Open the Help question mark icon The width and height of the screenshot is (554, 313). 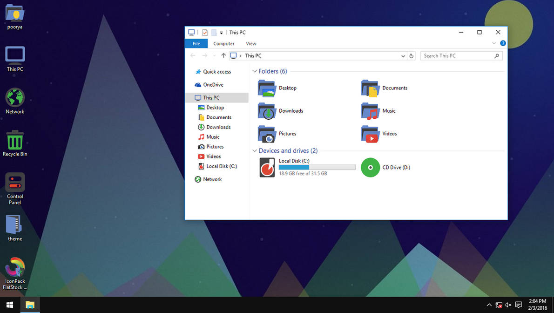(503, 43)
